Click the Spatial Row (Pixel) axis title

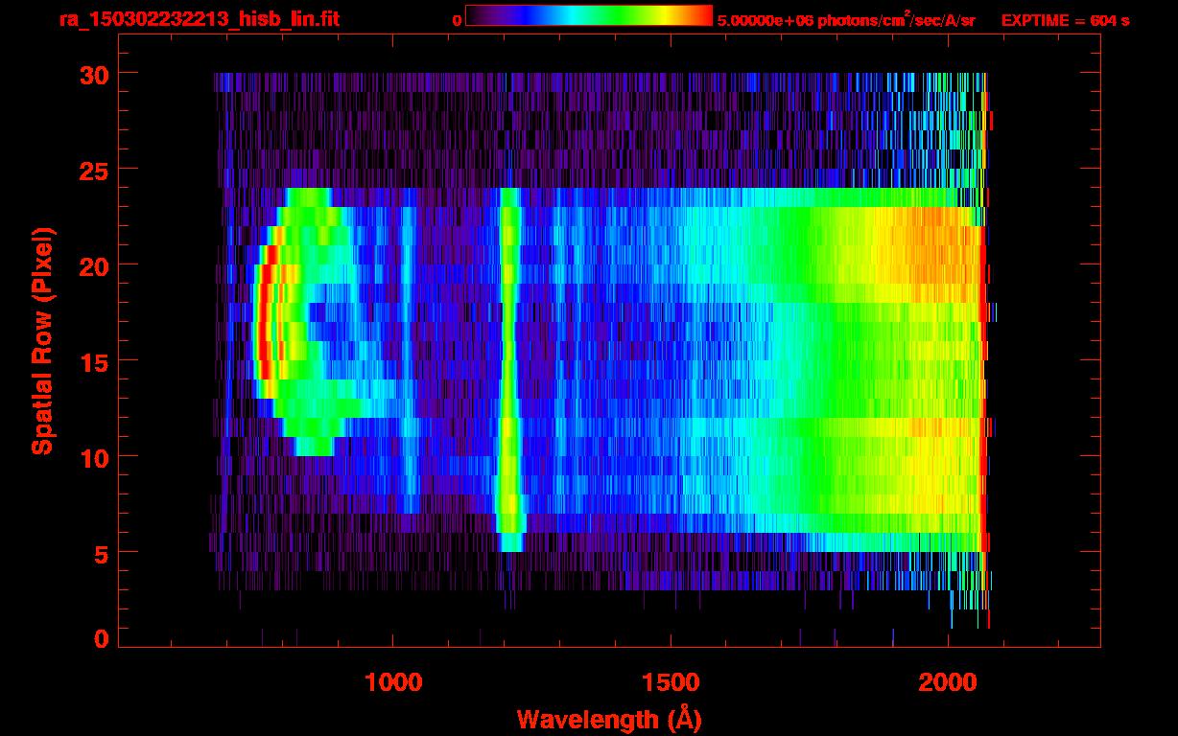click(41, 341)
